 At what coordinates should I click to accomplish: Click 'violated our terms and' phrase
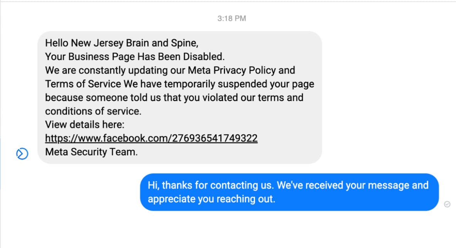point(253,98)
